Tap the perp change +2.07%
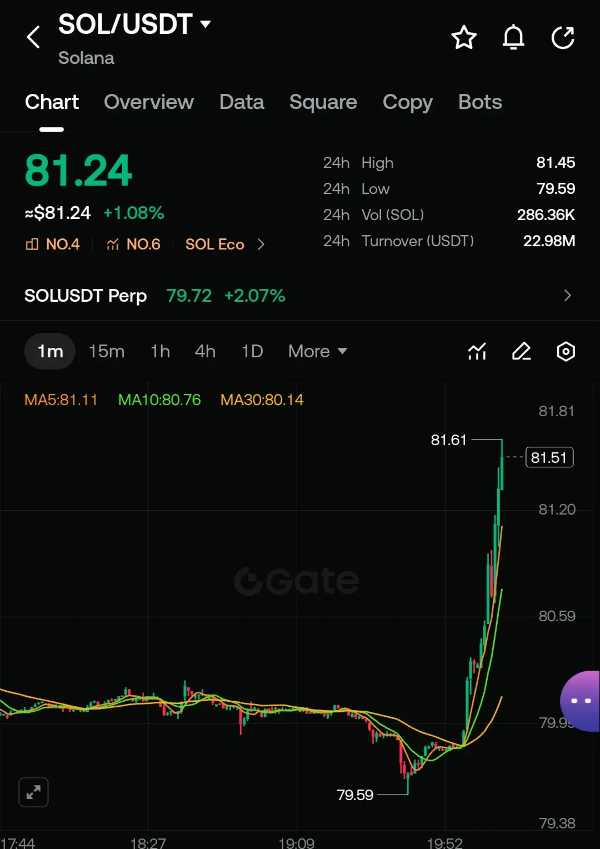Viewport: 600px width, 849px height. (x=255, y=296)
